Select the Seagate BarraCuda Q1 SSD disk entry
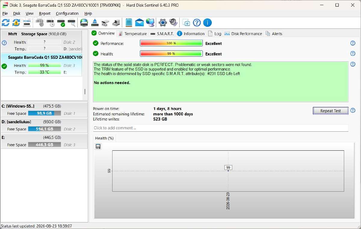361x229 pixels. click(x=42, y=65)
